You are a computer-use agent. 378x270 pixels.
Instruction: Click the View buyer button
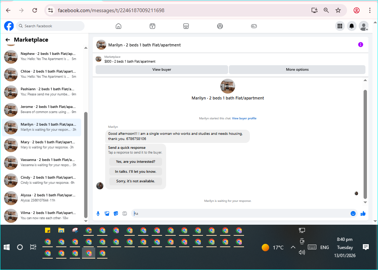point(162,70)
